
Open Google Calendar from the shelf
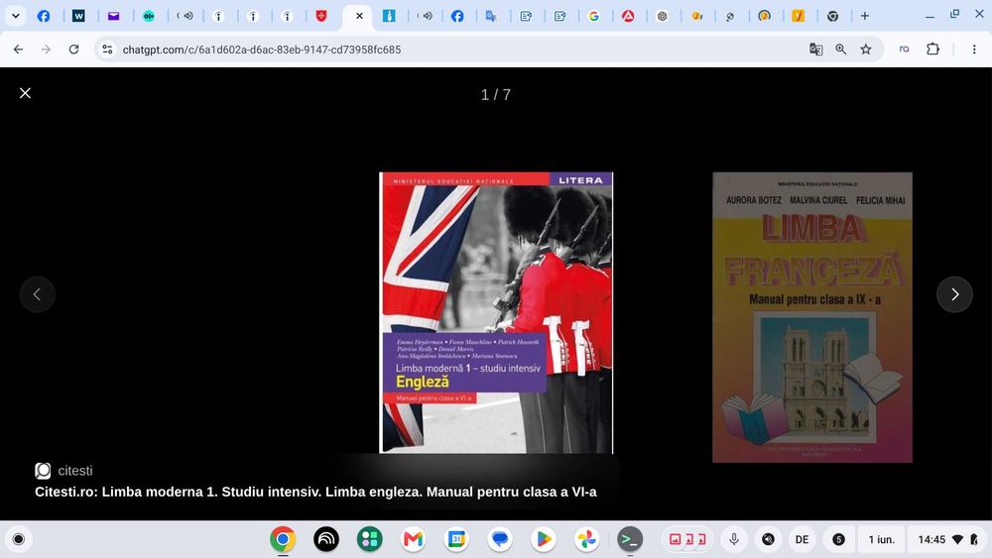pyautogui.click(x=456, y=539)
